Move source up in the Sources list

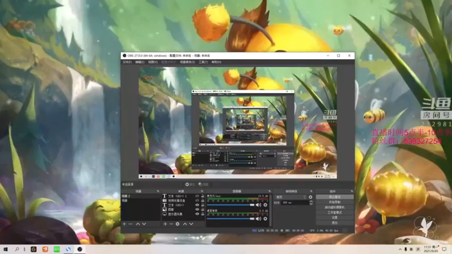(185, 224)
